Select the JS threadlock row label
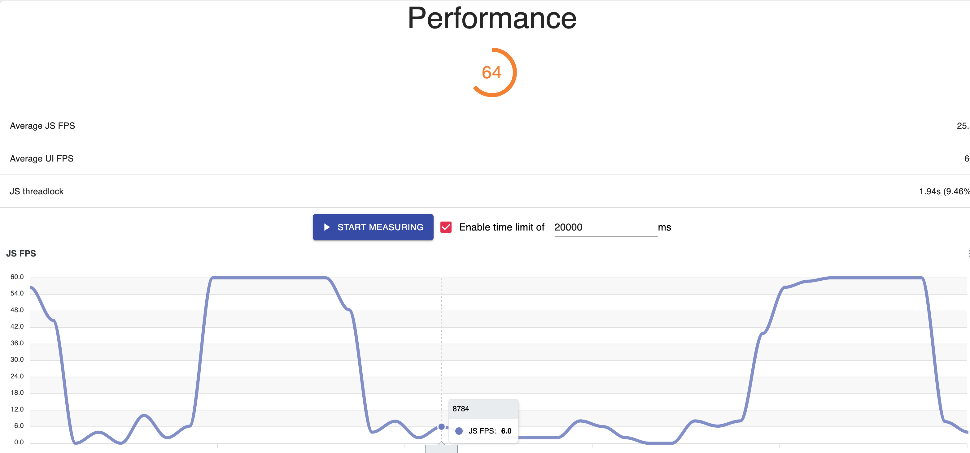970x453 pixels. pos(37,191)
